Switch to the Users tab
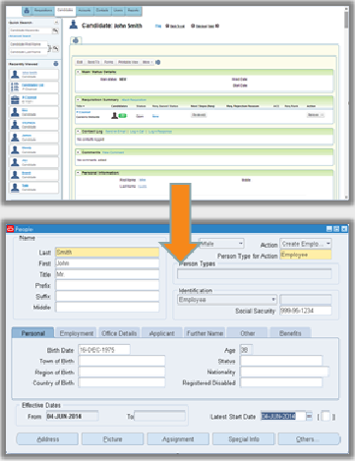The image size is (355, 461). pos(118,11)
